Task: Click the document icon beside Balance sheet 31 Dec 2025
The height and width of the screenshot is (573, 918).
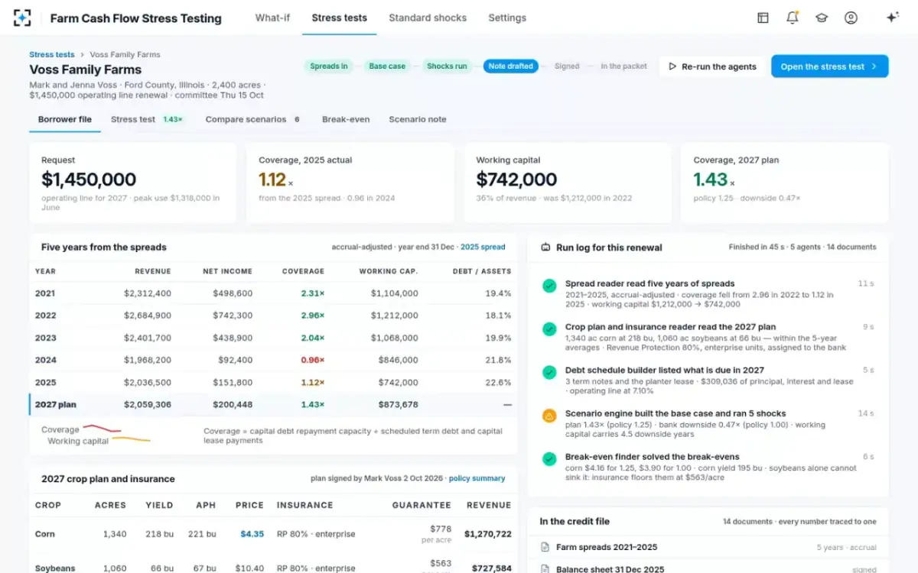Action: (x=545, y=569)
